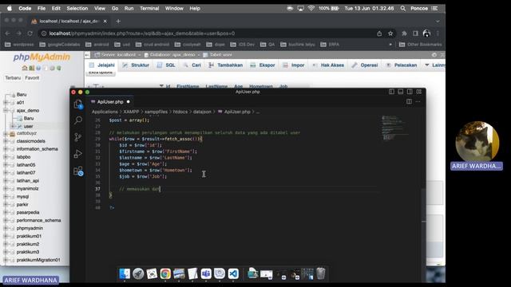Open the Hak Akses tab
The height and width of the screenshot is (287, 511).
[328, 65]
